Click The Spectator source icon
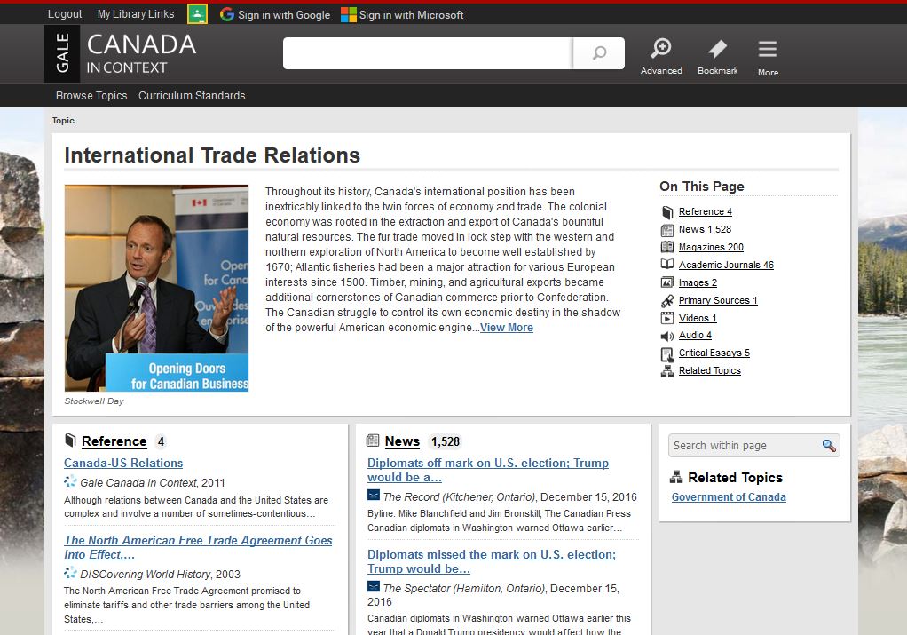 coord(374,586)
